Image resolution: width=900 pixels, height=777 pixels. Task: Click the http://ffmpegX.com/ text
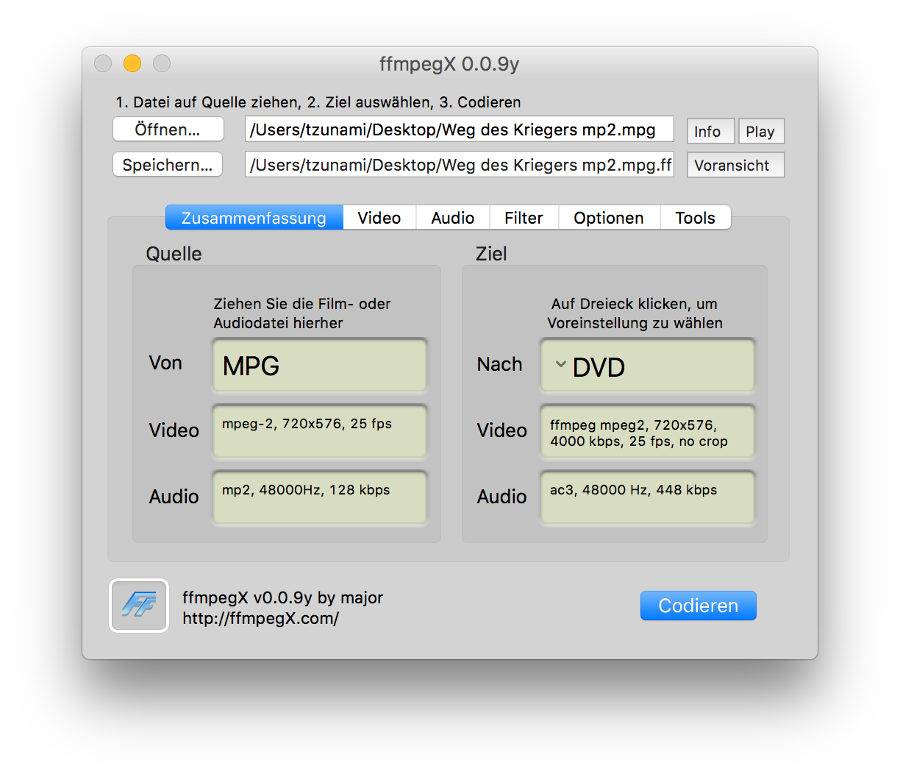pos(260,618)
